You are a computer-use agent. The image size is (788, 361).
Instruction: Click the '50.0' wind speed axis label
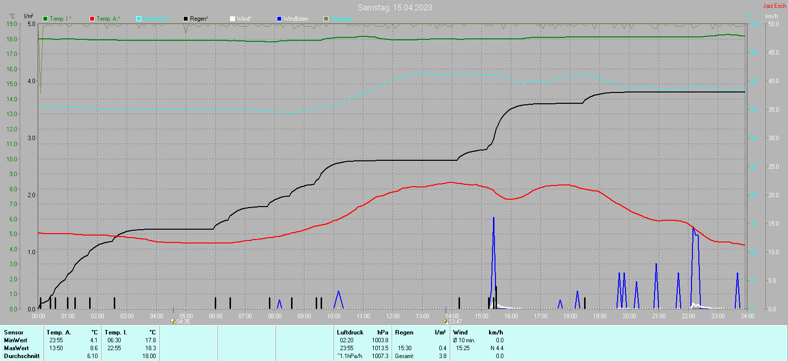[774, 24]
